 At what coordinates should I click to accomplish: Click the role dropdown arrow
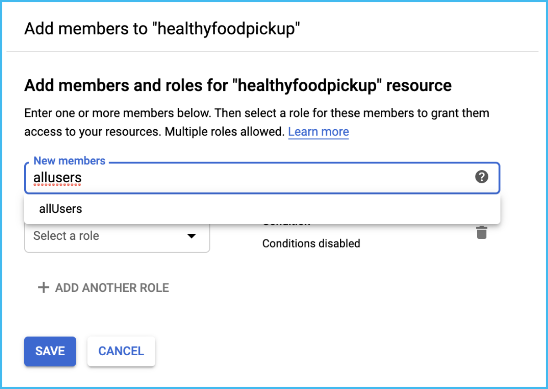(192, 236)
